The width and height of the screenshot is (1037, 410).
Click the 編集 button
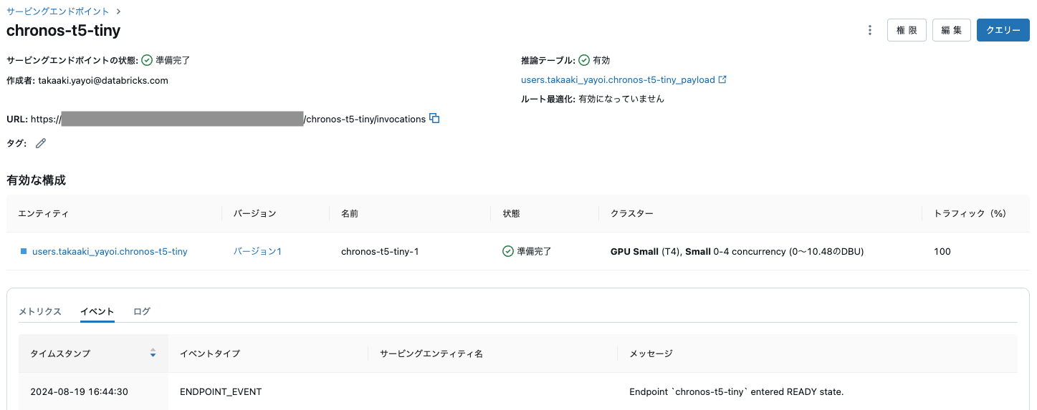pos(952,30)
